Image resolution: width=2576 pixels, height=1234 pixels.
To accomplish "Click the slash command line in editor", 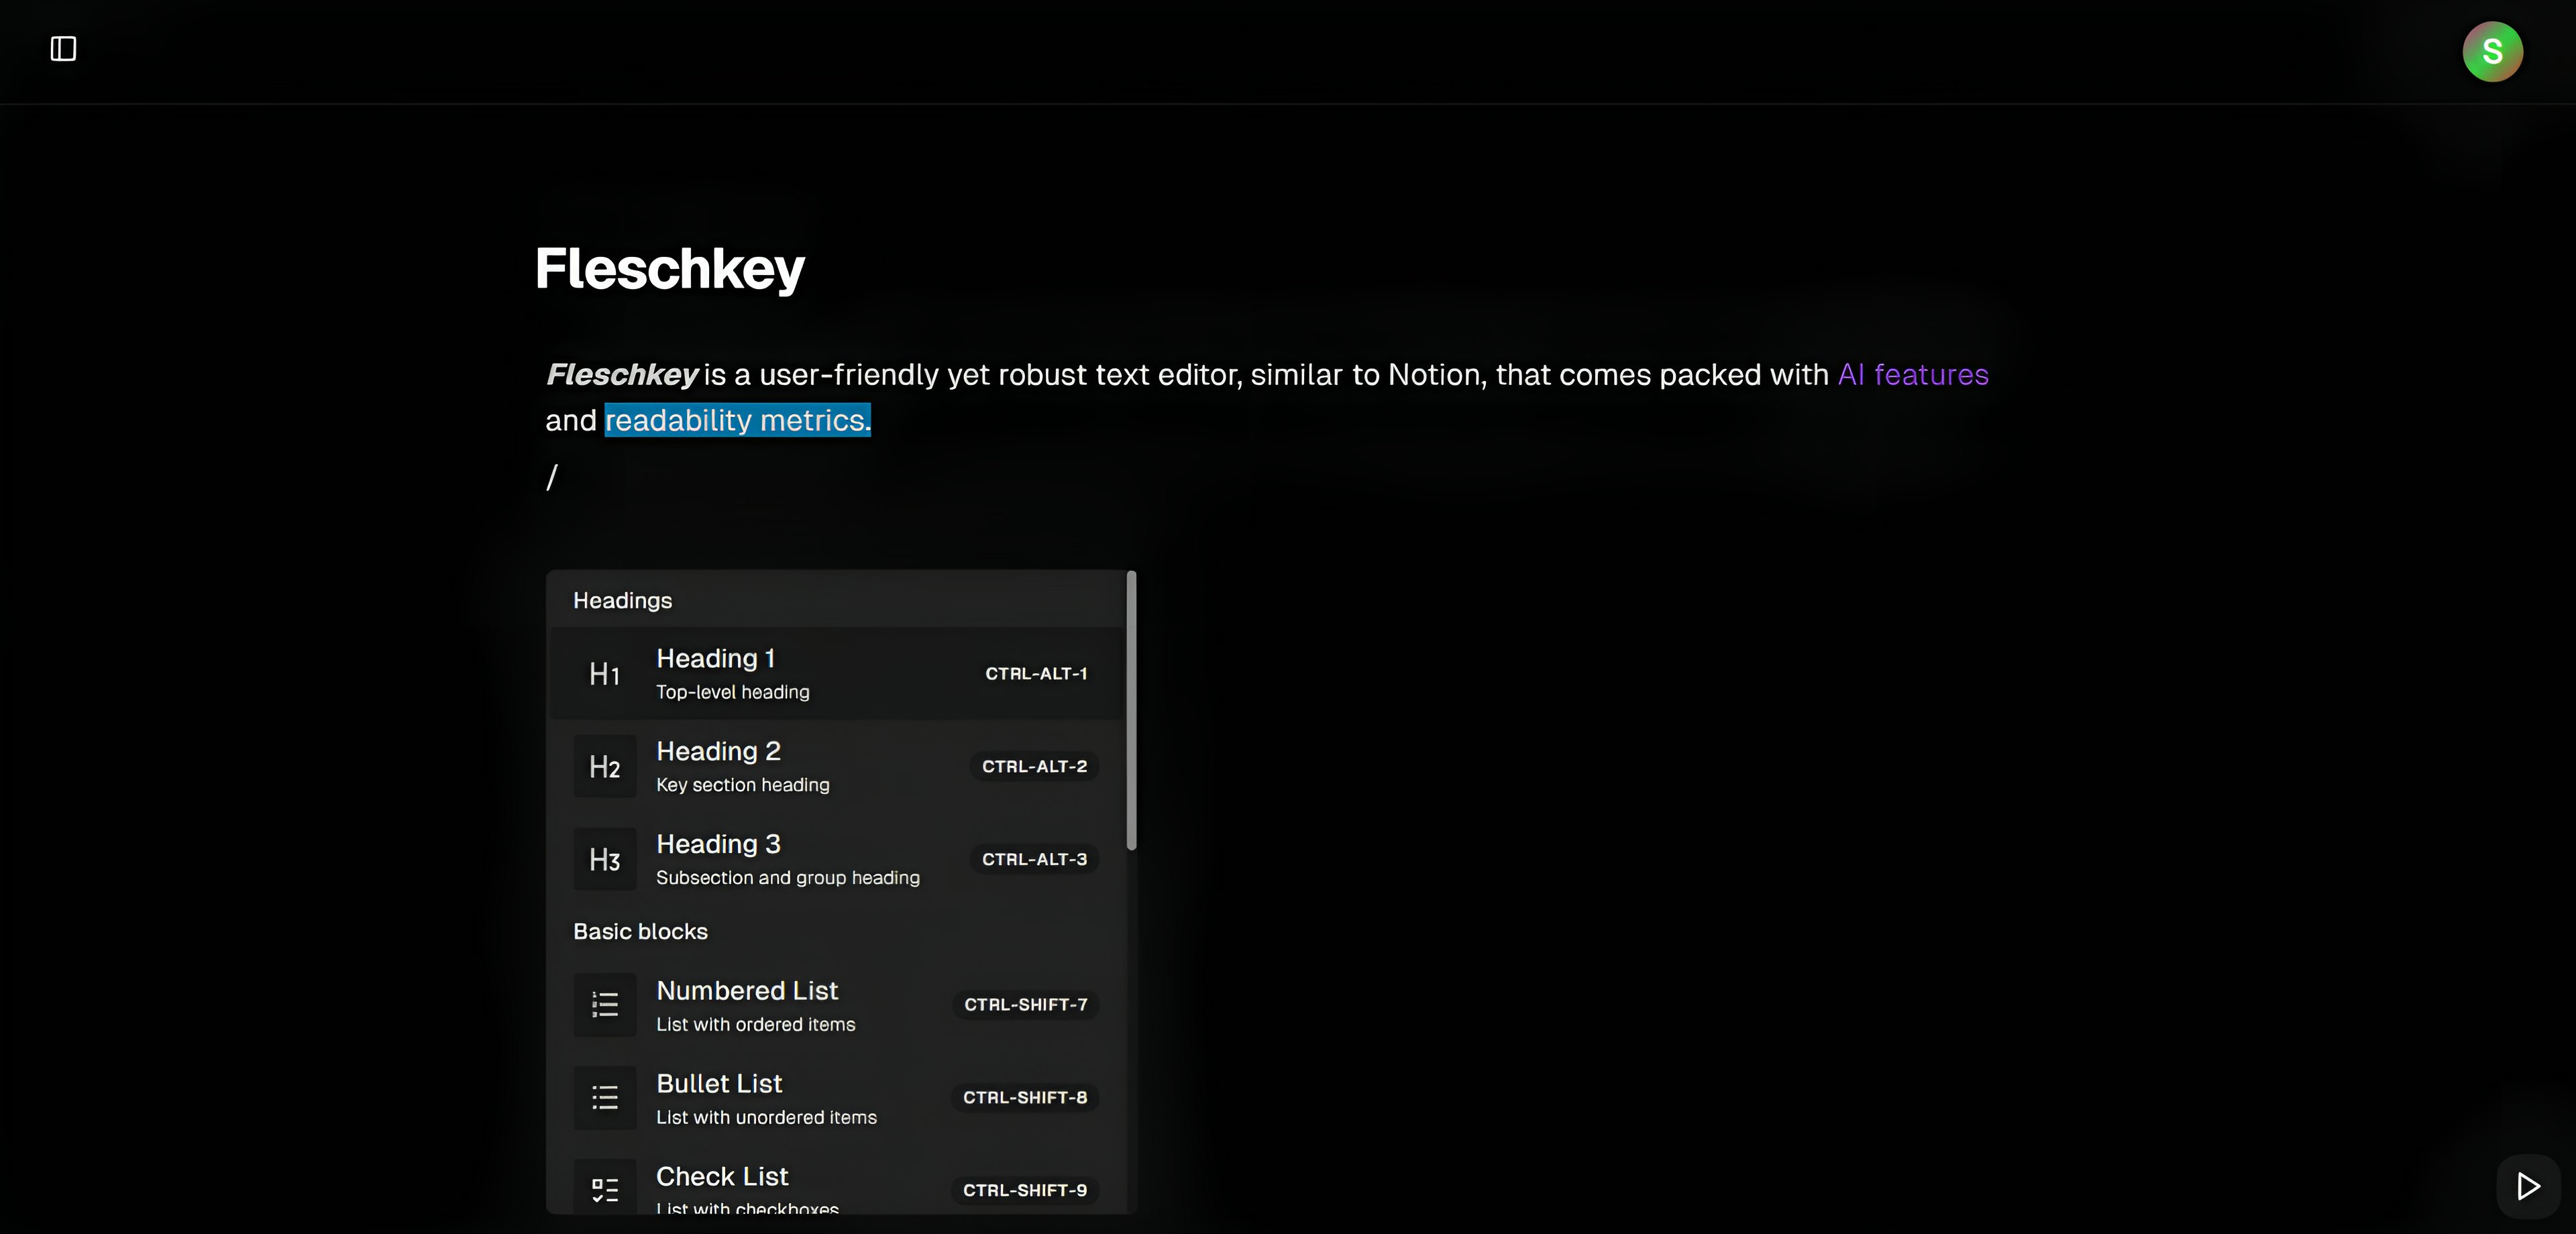I will (552, 478).
